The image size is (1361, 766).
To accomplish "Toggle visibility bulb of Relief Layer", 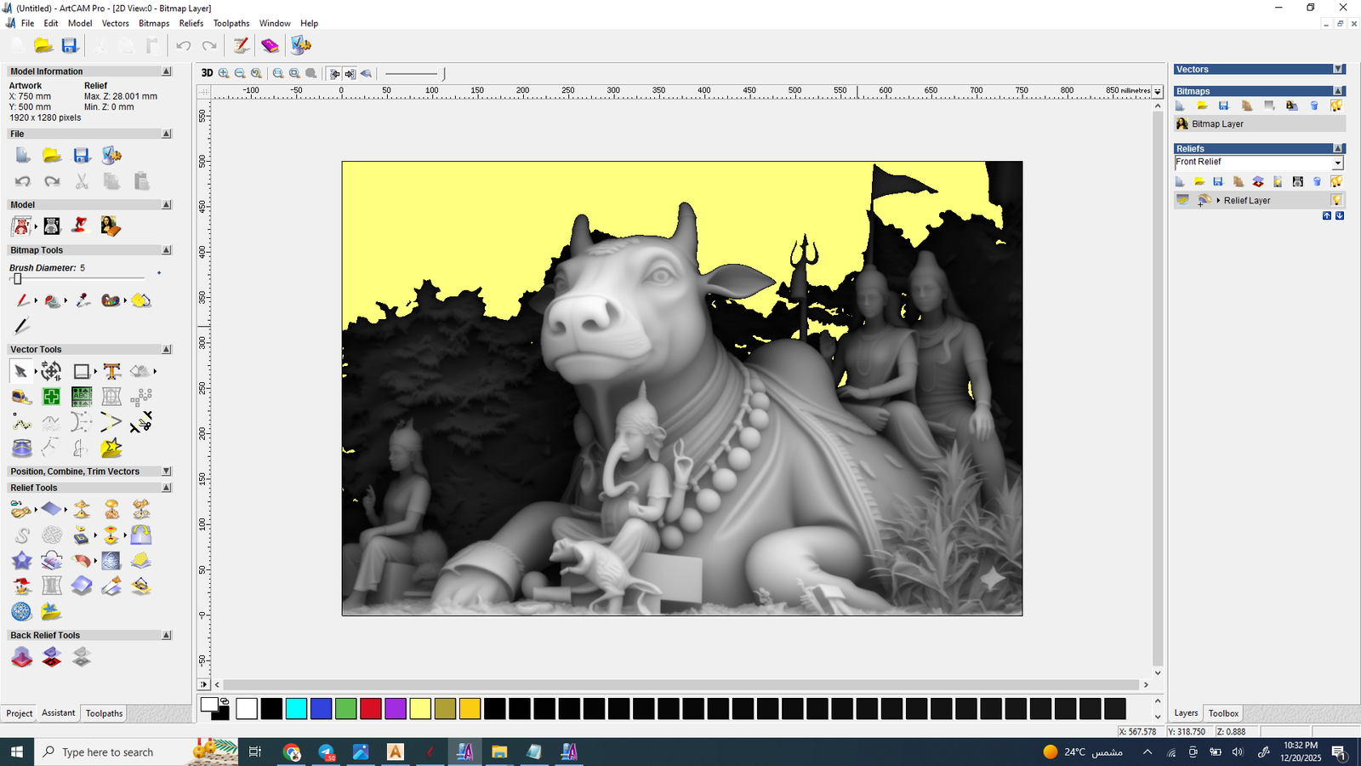I will point(1336,200).
